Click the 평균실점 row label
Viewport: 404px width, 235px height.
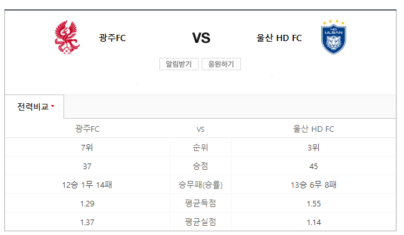click(200, 222)
